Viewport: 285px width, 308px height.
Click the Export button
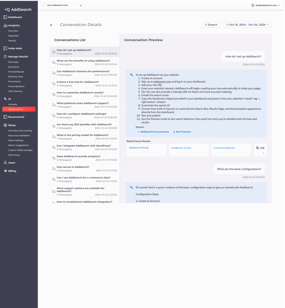211,25
